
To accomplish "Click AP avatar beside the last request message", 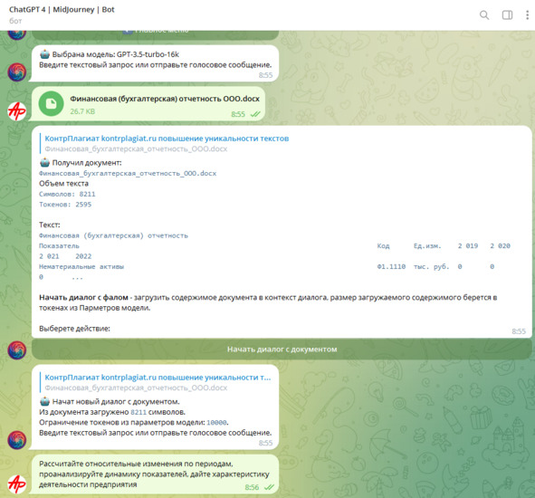I will pyautogui.click(x=17, y=484).
